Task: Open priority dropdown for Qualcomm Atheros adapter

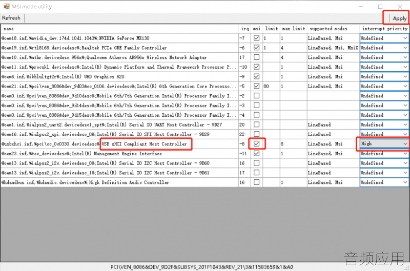Action: pos(384,57)
